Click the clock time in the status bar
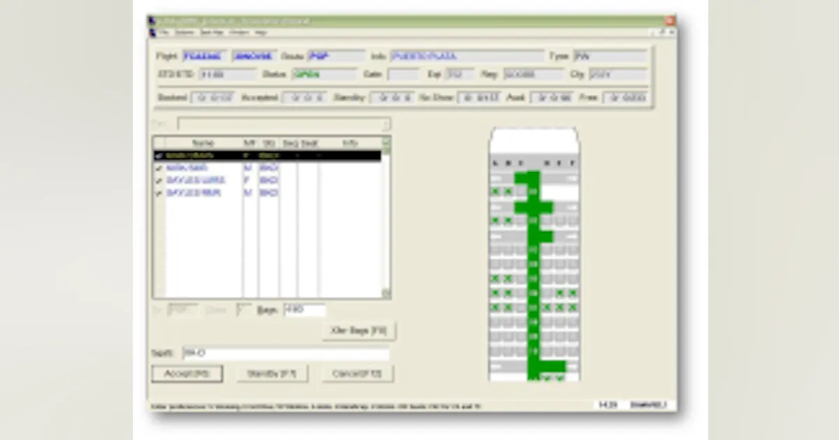Screen dimensions: 839x440 pyautogui.click(x=608, y=404)
